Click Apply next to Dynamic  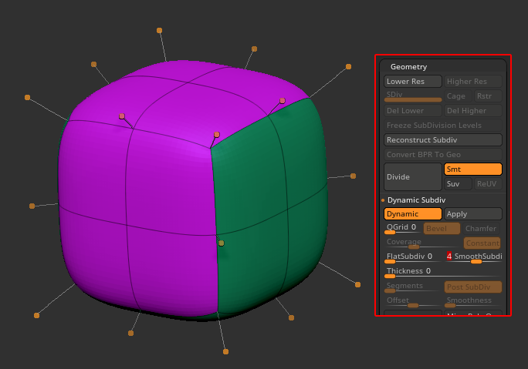(x=472, y=214)
